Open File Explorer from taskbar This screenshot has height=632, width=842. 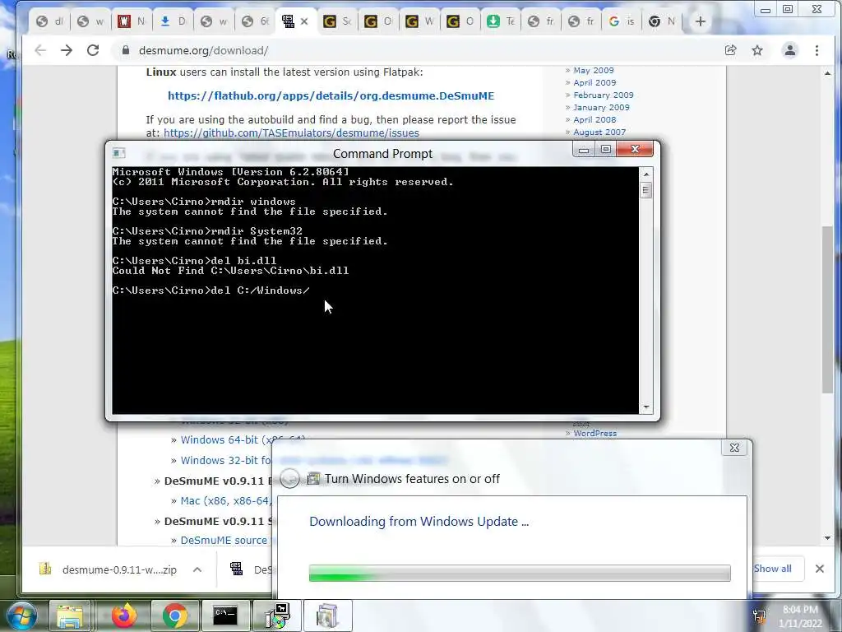[x=70, y=616]
